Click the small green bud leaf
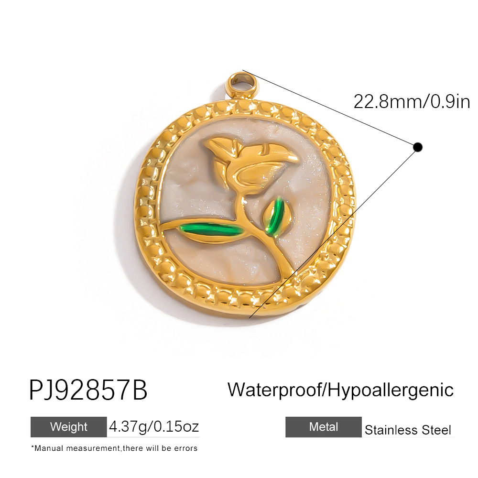This screenshot has width=478, height=478. click(275, 216)
